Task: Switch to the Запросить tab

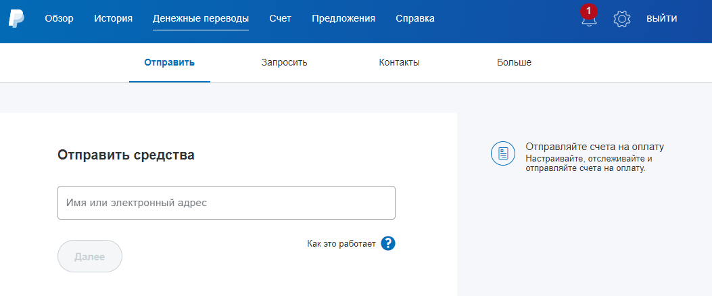Action: click(x=284, y=63)
